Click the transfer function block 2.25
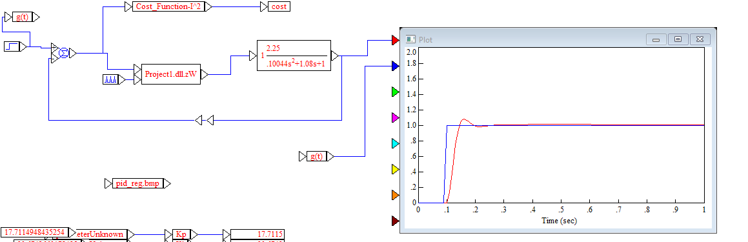The width and height of the screenshot is (748, 242). click(294, 55)
